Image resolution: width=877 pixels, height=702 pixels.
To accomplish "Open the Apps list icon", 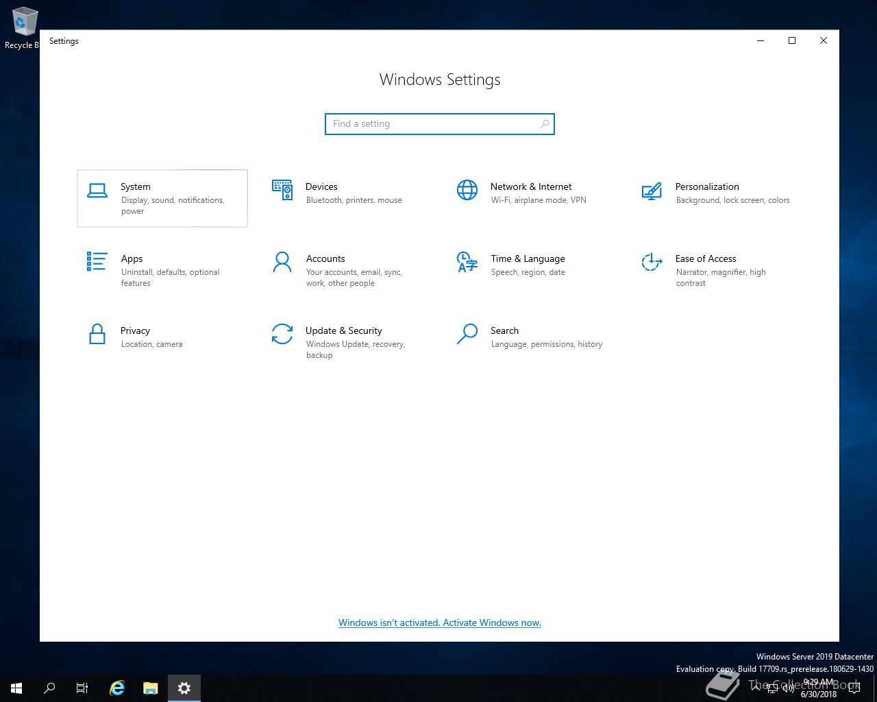I will tap(97, 262).
